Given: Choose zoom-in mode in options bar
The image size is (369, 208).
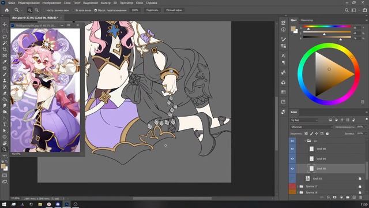Looking at the screenshot, I should coord(29,10).
